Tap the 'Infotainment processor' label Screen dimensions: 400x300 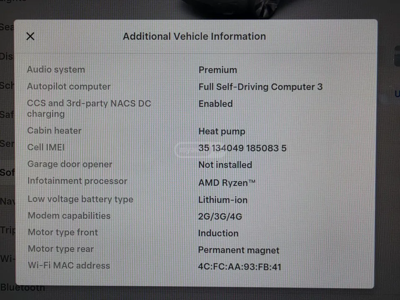pos(77,181)
